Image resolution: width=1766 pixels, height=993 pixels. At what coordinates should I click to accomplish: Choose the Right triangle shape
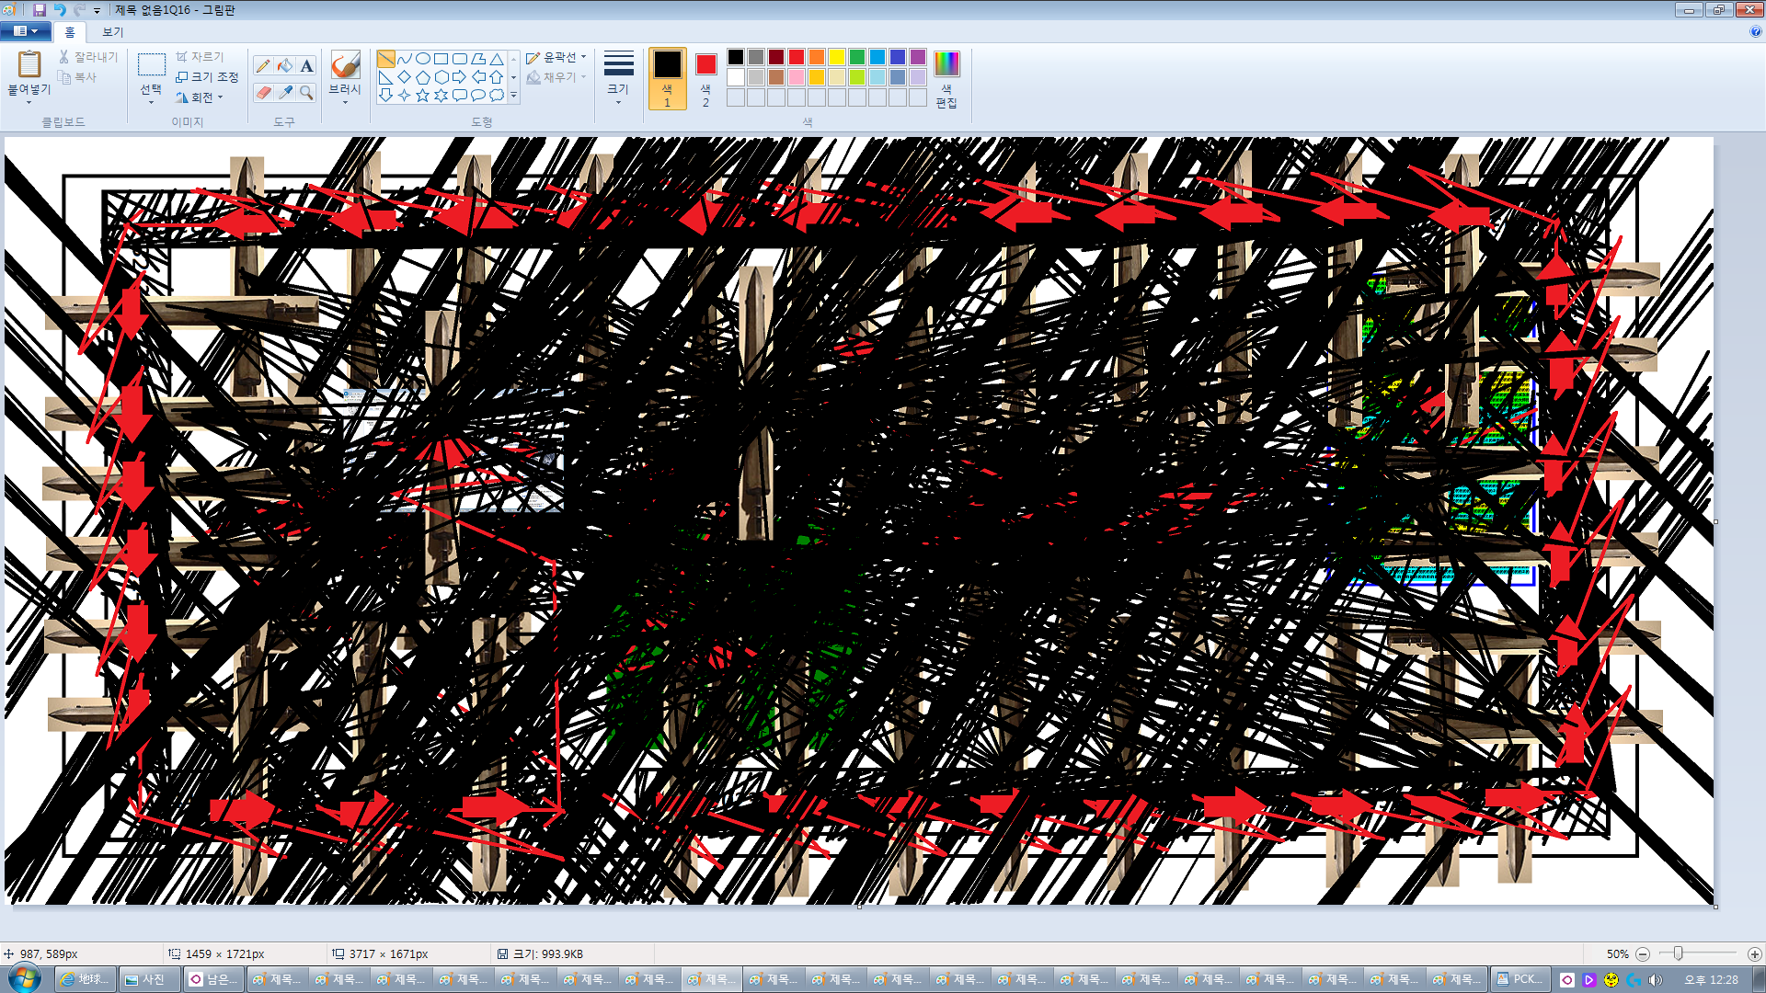386,77
